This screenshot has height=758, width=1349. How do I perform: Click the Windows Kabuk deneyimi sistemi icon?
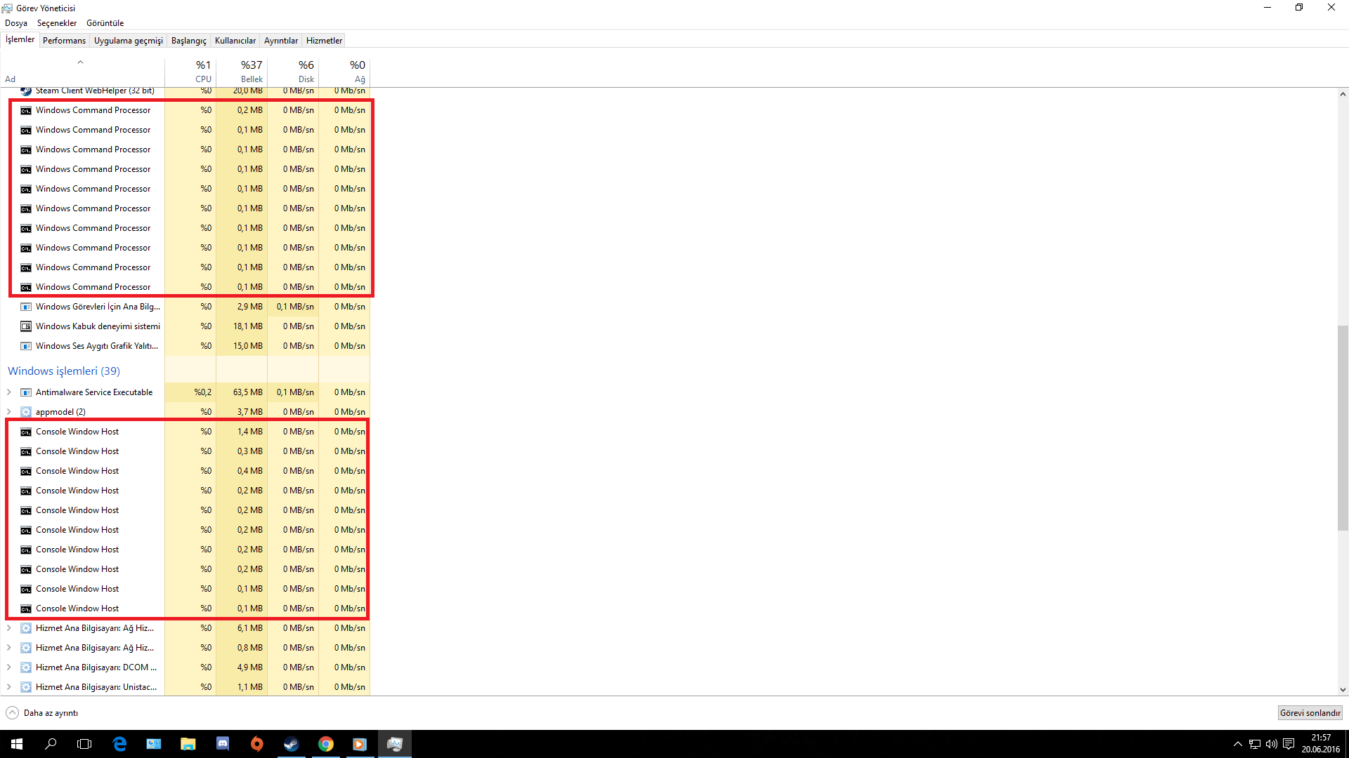(x=26, y=326)
